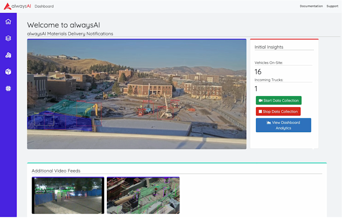Go to the Dashboard header item
The height and width of the screenshot is (218, 342).
pyautogui.click(x=44, y=6)
